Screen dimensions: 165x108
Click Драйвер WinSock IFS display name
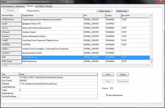coord(31,24)
